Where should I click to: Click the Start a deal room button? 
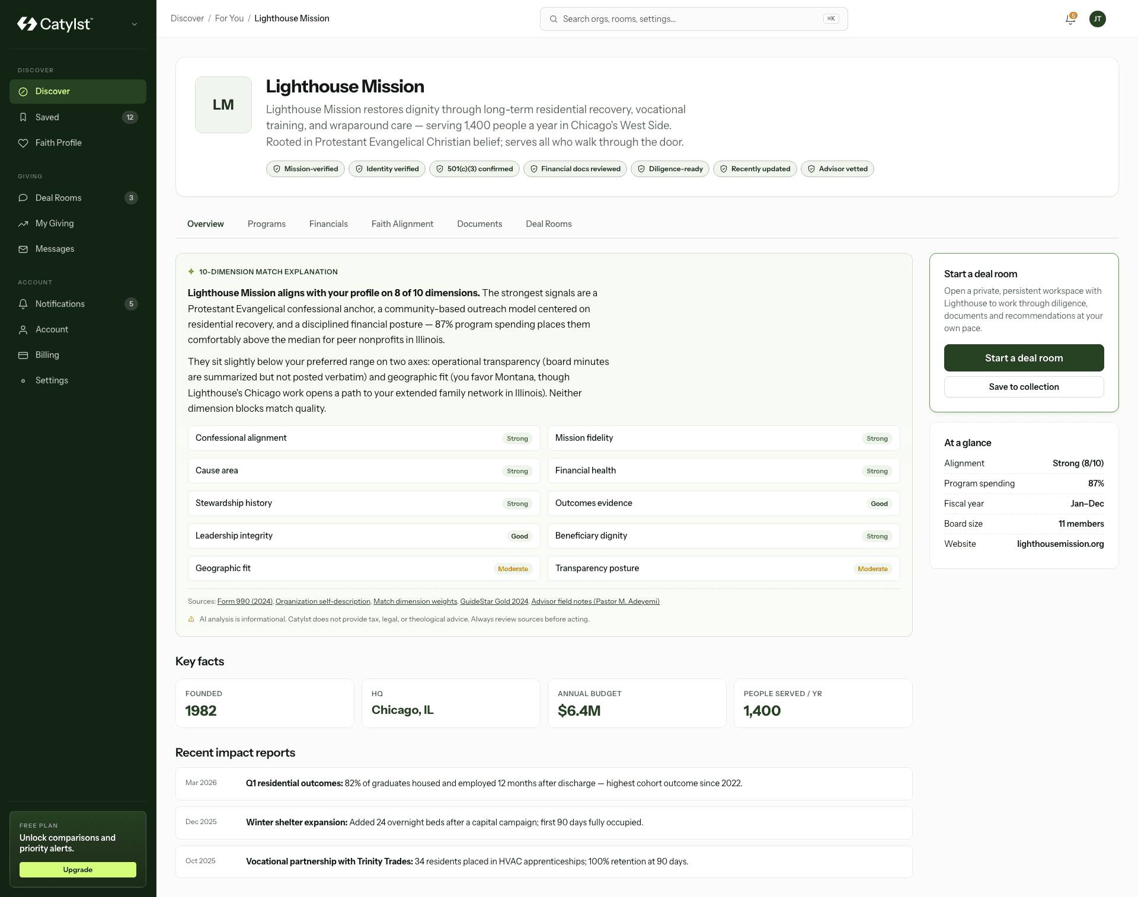(x=1024, y=358)
